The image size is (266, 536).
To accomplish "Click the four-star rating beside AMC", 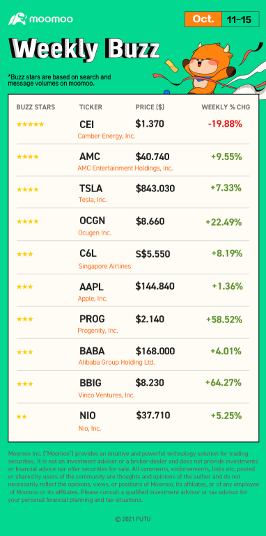I will 27,157.
